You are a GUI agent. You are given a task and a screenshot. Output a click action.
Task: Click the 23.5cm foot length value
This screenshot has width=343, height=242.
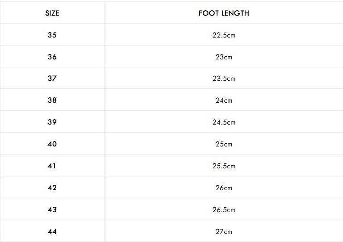click(224, 78)
